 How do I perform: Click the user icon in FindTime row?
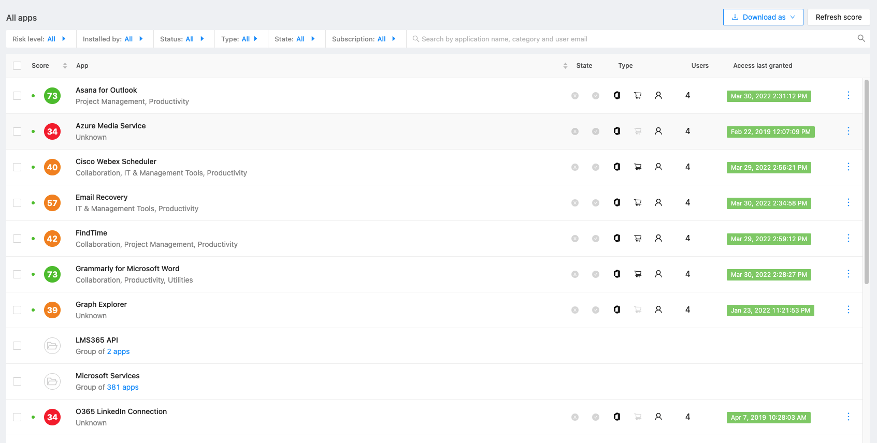tap(658, 239)
